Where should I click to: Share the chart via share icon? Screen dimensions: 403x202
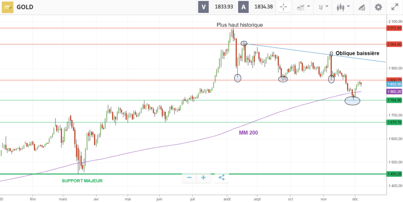[222, 177]
